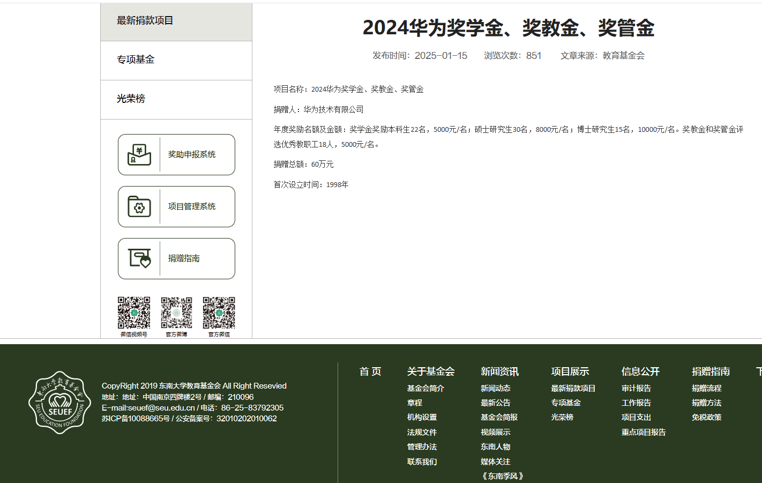Go to 光荣榜 in the sidebar menu
The height and width of the screenshot is (483, 762).
176,100
